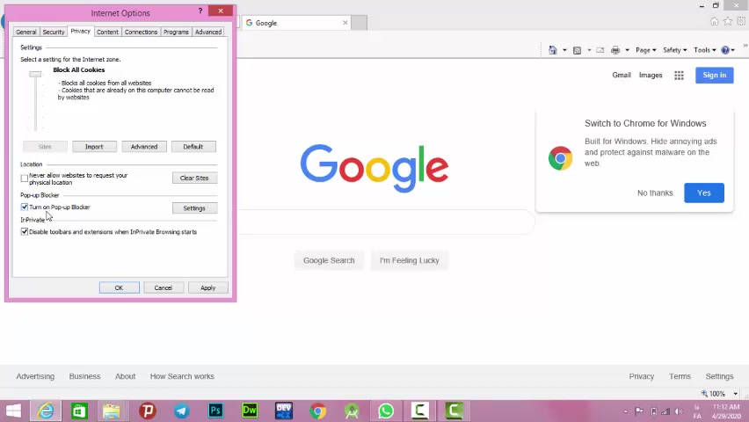The width and height of the screenshot is (749, 422).
Task: Click the Import button
Action: point(94,147)
